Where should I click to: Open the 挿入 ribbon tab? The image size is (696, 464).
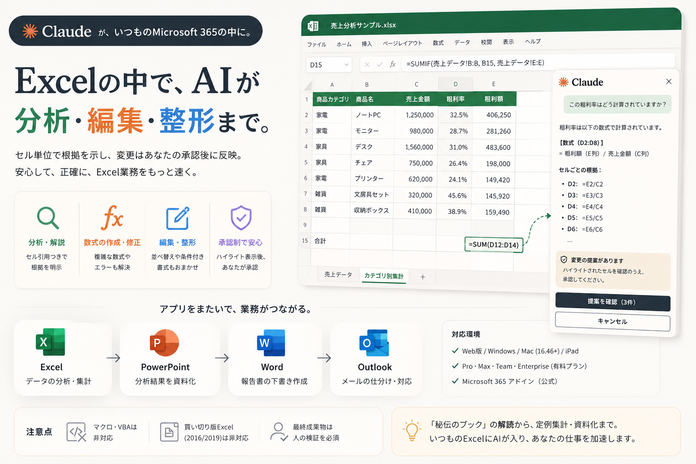click(367, 43)
